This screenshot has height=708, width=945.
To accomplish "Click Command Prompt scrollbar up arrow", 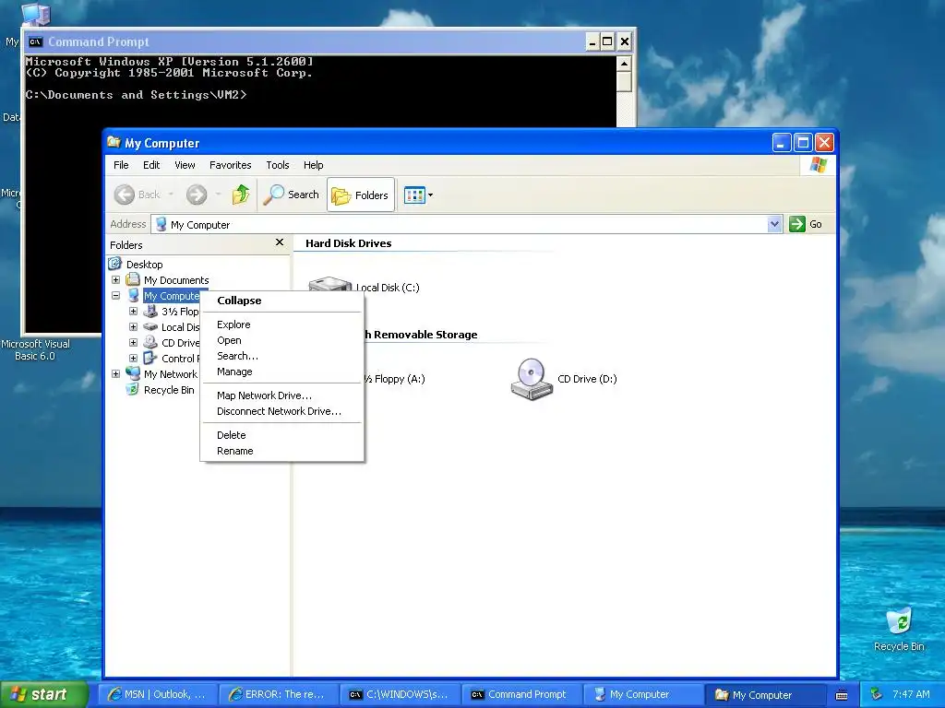I will pos(624,64).
